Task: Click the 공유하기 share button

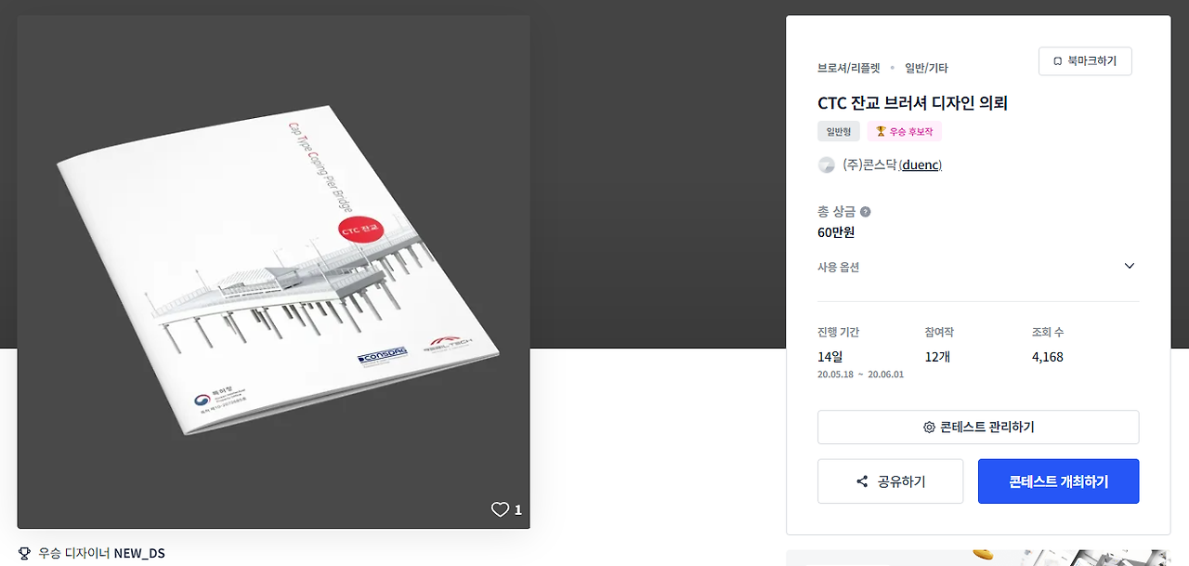Action: 890,481
